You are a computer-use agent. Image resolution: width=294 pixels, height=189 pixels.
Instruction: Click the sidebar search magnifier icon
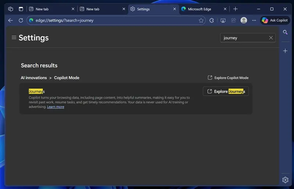(285, 33)
